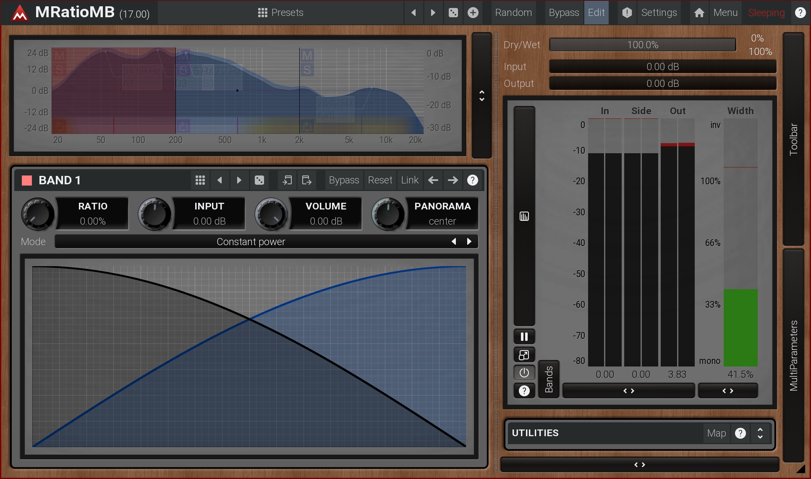Viewport: 811px width, 479px height.
Task: Select next Mode with the right arrow
Action: pos(469,241)
